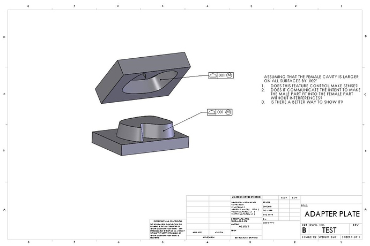Click the note 'IS THERE A BETTER WAY TO SHOW IT?'

pyautogui.click(x=307, y=102)
